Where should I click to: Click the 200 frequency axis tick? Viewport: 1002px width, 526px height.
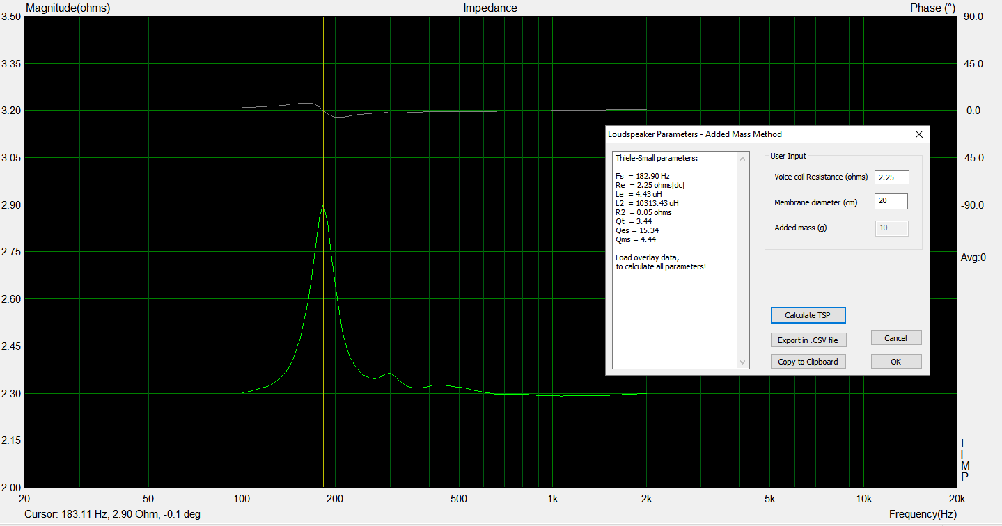click(x=335, y=499)
